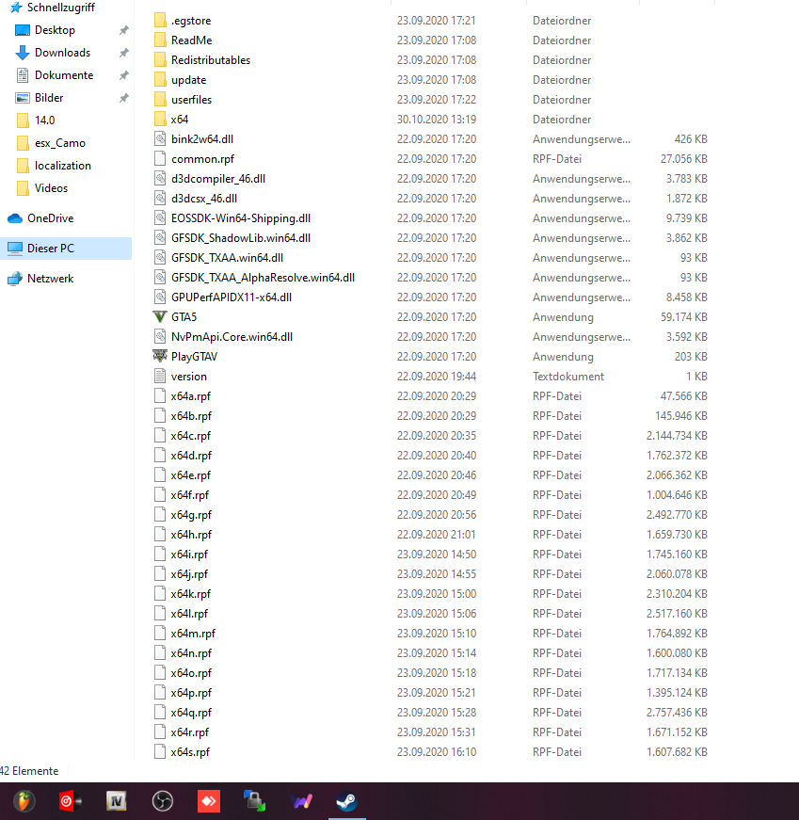Select the ReadMe folder
The height and width of the screenshot is (820, 799).
(x=191, y=40)
